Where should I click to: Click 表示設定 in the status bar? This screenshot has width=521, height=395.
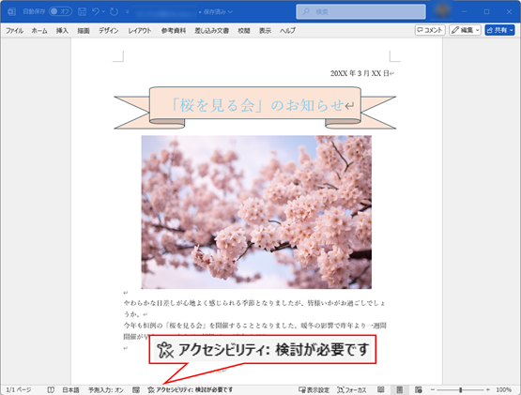(x=314, y=389)
